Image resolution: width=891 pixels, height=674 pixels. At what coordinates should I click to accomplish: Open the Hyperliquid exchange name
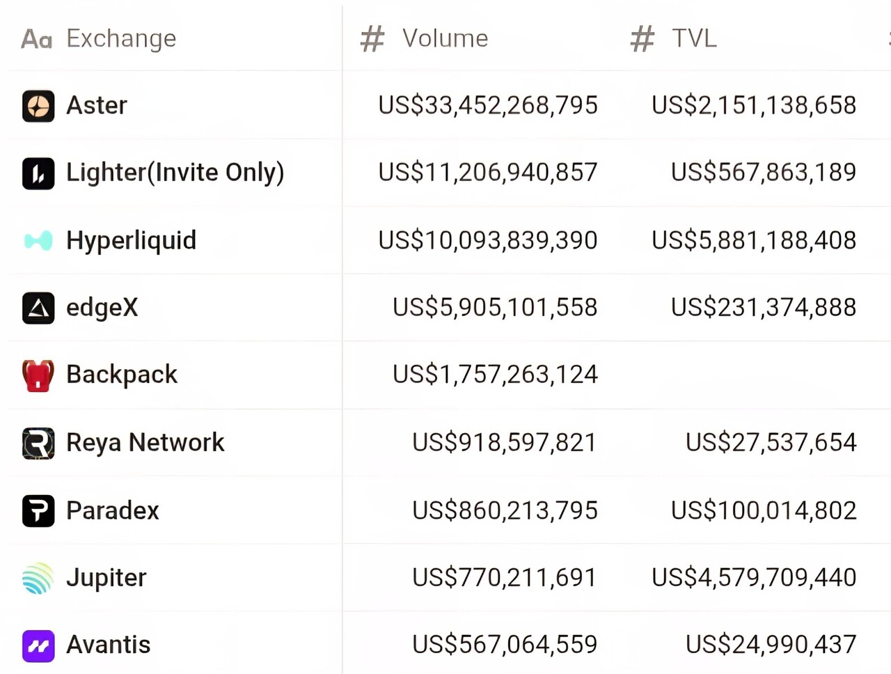(131, 240)
